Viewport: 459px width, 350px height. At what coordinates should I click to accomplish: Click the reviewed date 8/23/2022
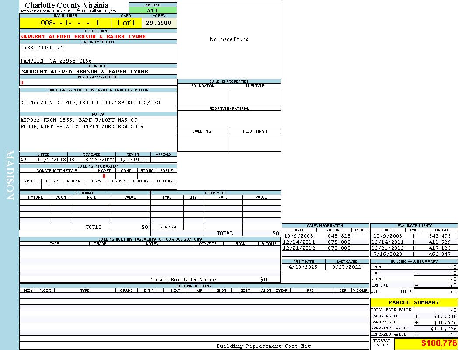99,160
